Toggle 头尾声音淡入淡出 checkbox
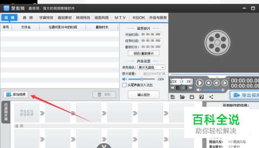The image size is (259, 148). 124,85
